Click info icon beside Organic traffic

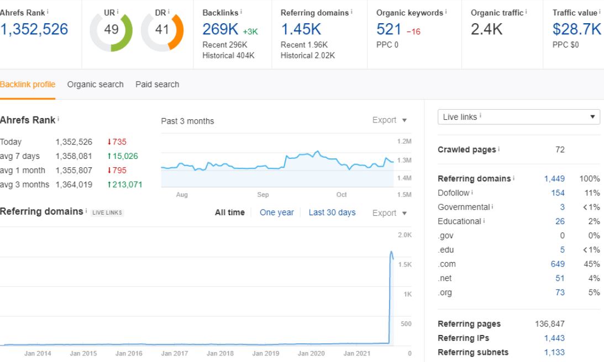526,12
